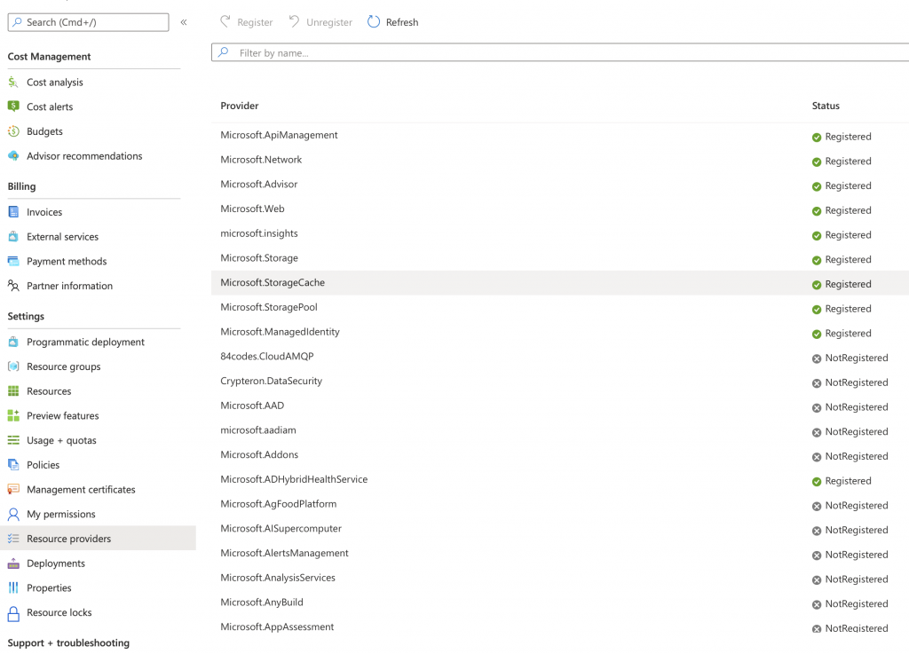Click the Management certificates icon
The height and width of the screenshot is (654, 909).
click(13, 490)
